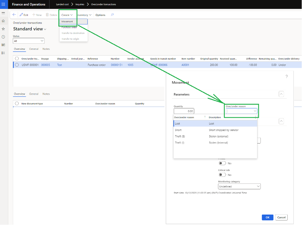The width and height of the screenshot is (302, 225).
Task: Switch to the General tab
Action: coord(34,49)
